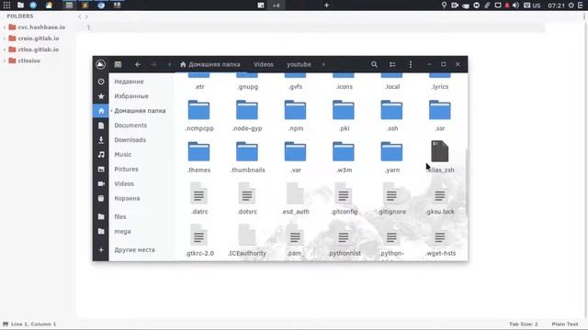Click the volume icon in system tray

[x=516, y=5]
